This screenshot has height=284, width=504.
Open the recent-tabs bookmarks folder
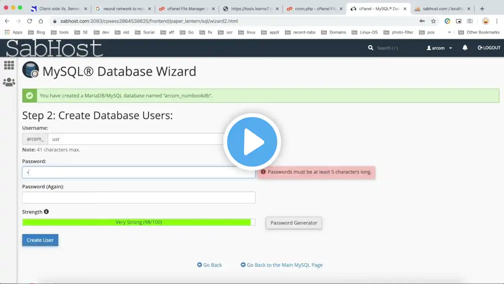point(300,32)
